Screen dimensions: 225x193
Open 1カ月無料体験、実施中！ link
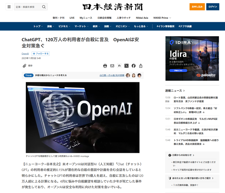click(x=186, y=185)
